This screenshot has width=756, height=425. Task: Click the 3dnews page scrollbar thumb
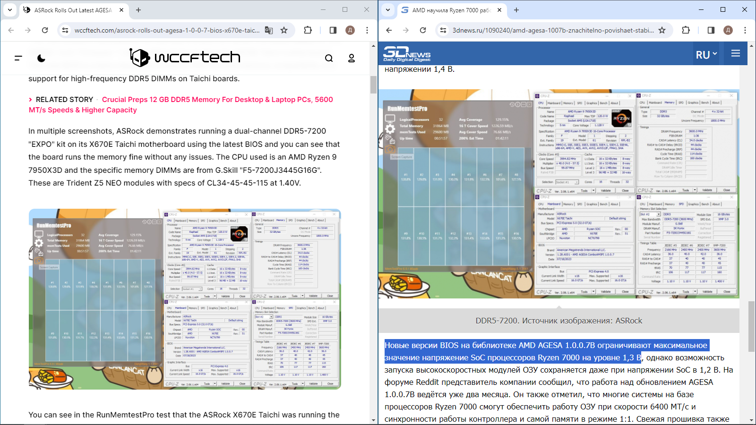(751, 326)
